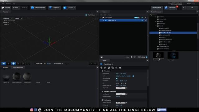The height and width of the screenshot is (112, 199).
Task: Toggle the Add to Group checkbox
Action: click(147, 57)
